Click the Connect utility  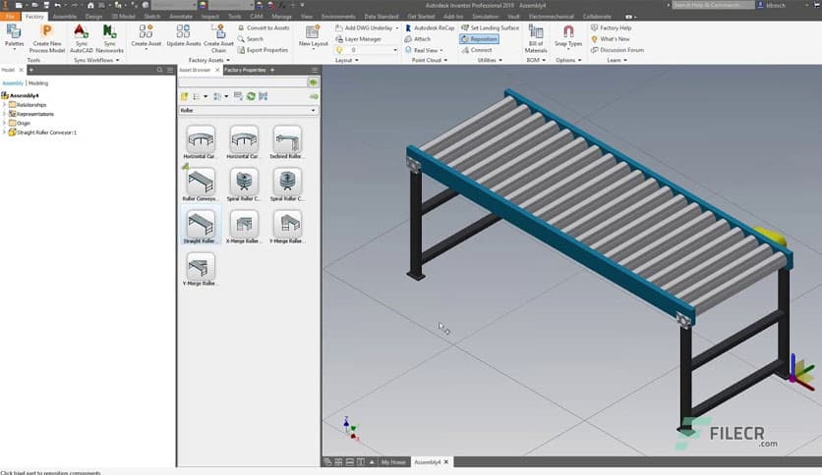point(477,50)
